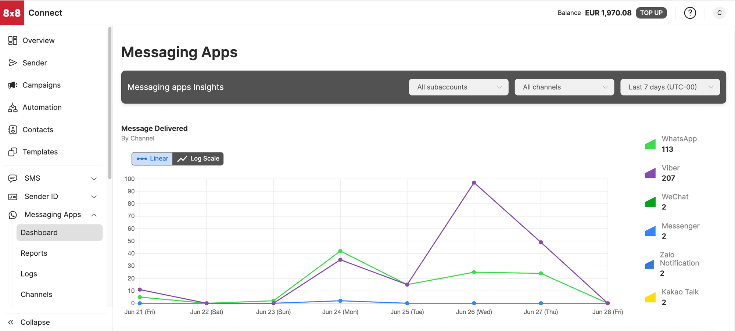Go to Contacts page
The height and width of the screenshot is (331, 735).
click(38, 130)
